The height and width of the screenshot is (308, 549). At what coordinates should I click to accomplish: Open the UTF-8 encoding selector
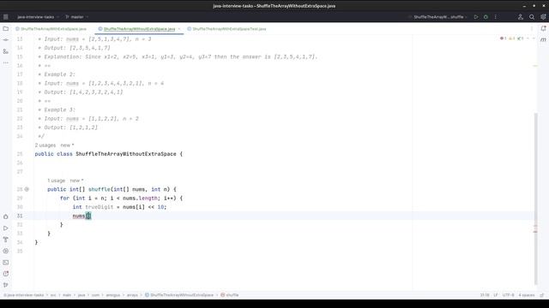(508, 295)
